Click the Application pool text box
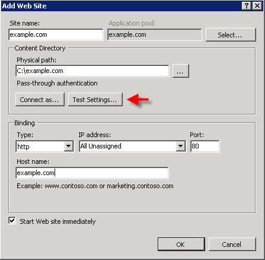This screenshot has width=265, height=260. [155, 34]
